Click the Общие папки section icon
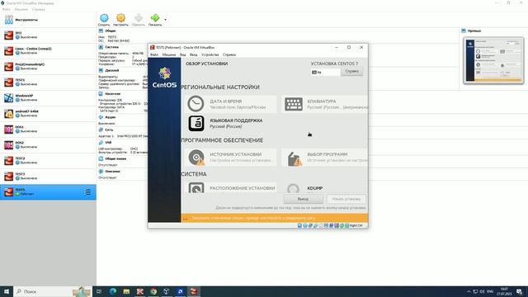528x297 pixels. click(101, 158)
